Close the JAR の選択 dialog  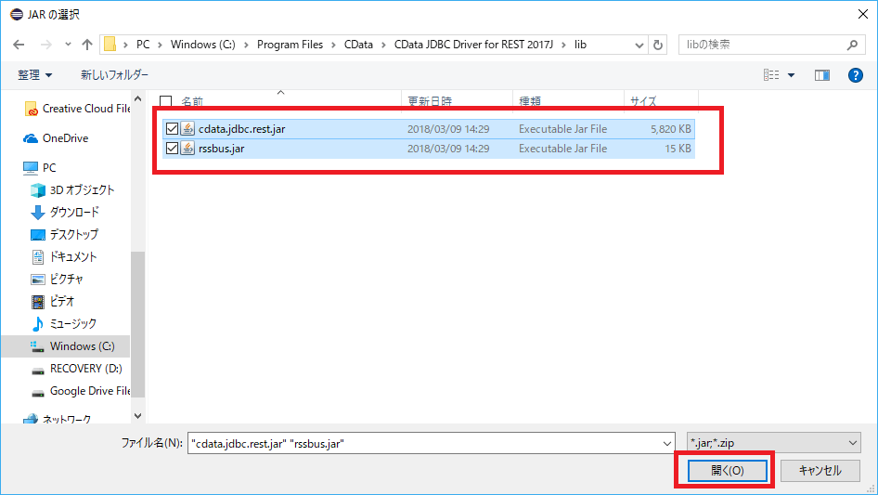click(x=863, y=14)
